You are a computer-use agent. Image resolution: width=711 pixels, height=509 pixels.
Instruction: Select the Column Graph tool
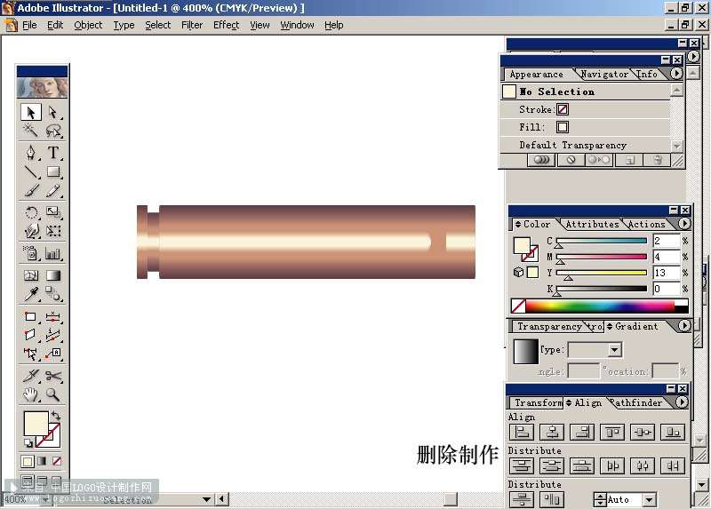click(53, 253)
